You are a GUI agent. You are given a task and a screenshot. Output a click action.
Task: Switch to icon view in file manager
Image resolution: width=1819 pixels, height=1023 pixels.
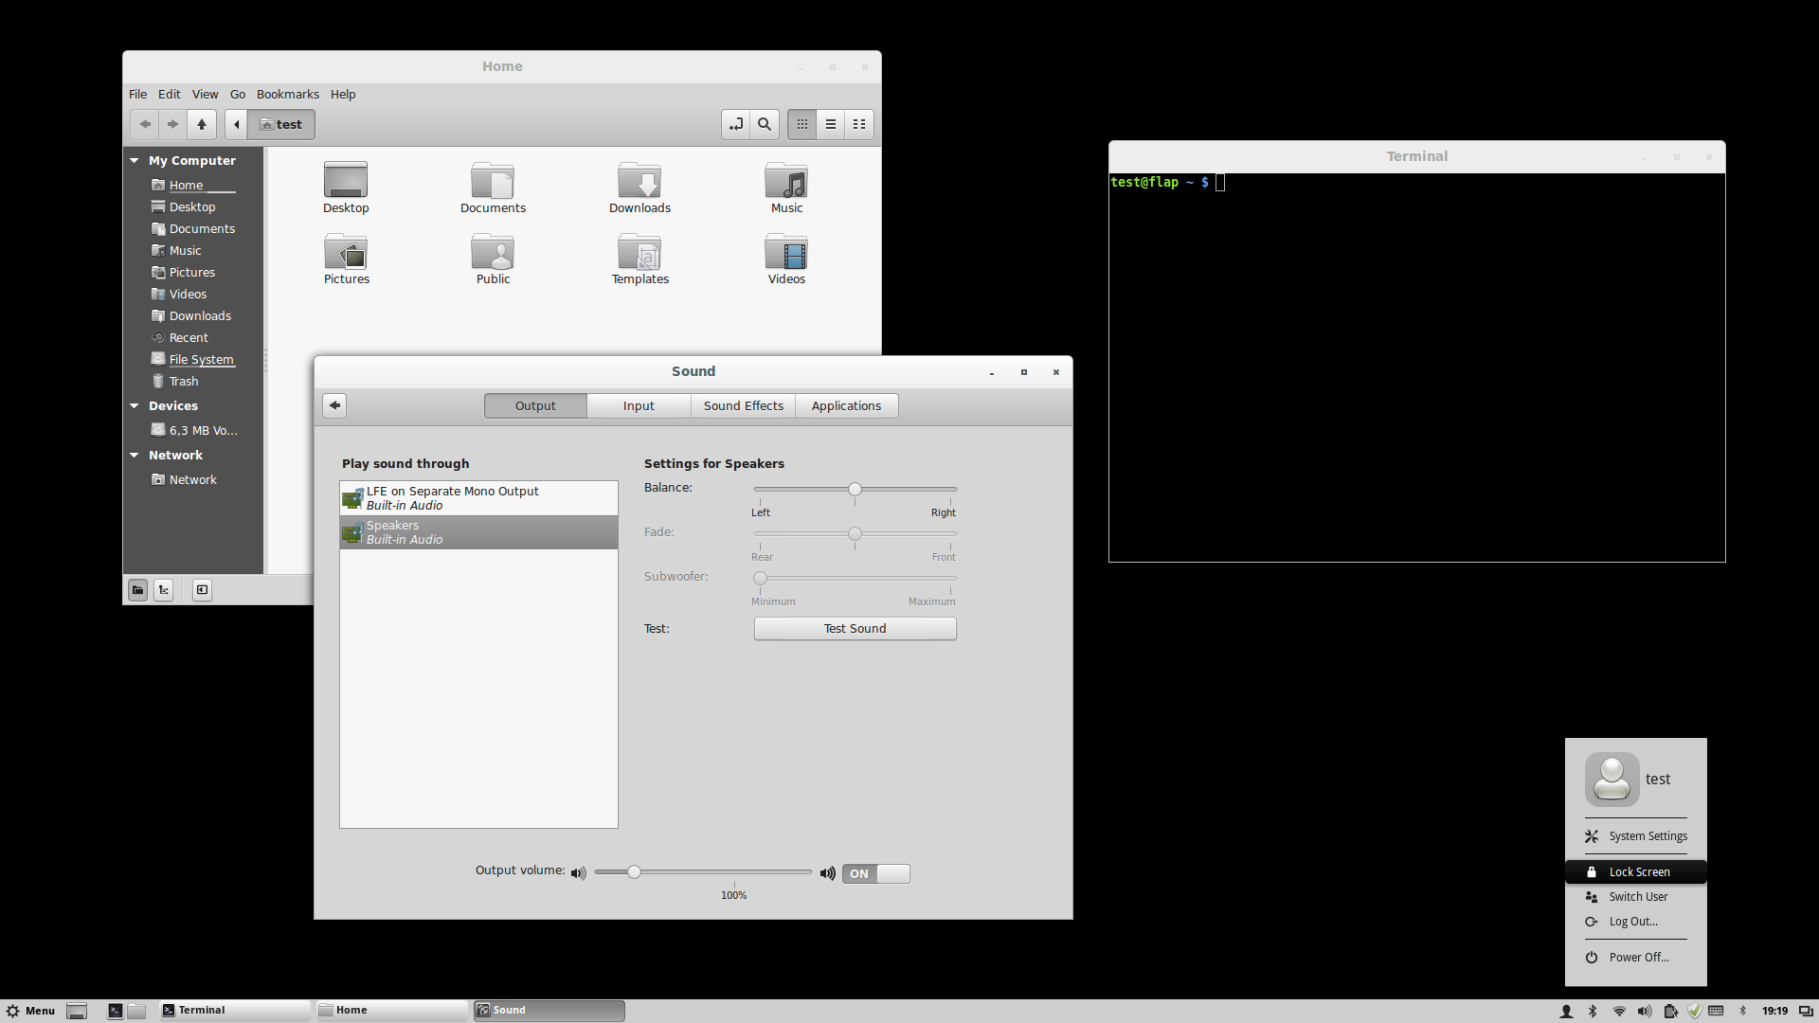pos(802,124)
